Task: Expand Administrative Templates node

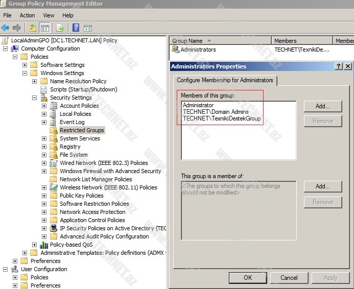Action: [25, 253]
